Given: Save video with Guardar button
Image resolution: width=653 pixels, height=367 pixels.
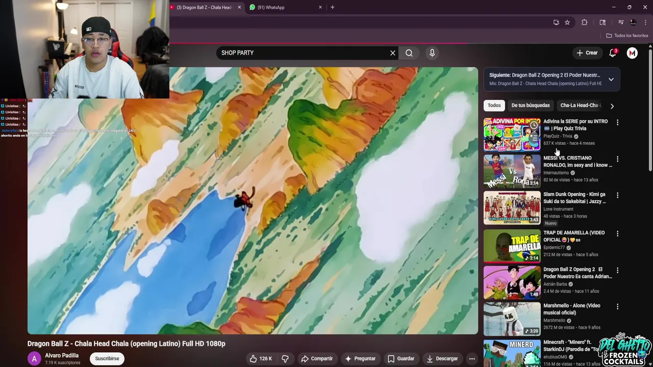Looking at the screenshot, I should [x=401, y=359].
